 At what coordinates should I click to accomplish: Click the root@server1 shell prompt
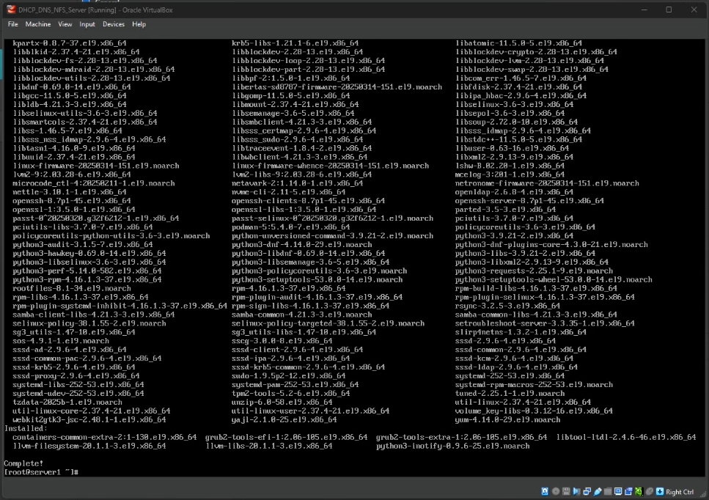coord(41,472)
